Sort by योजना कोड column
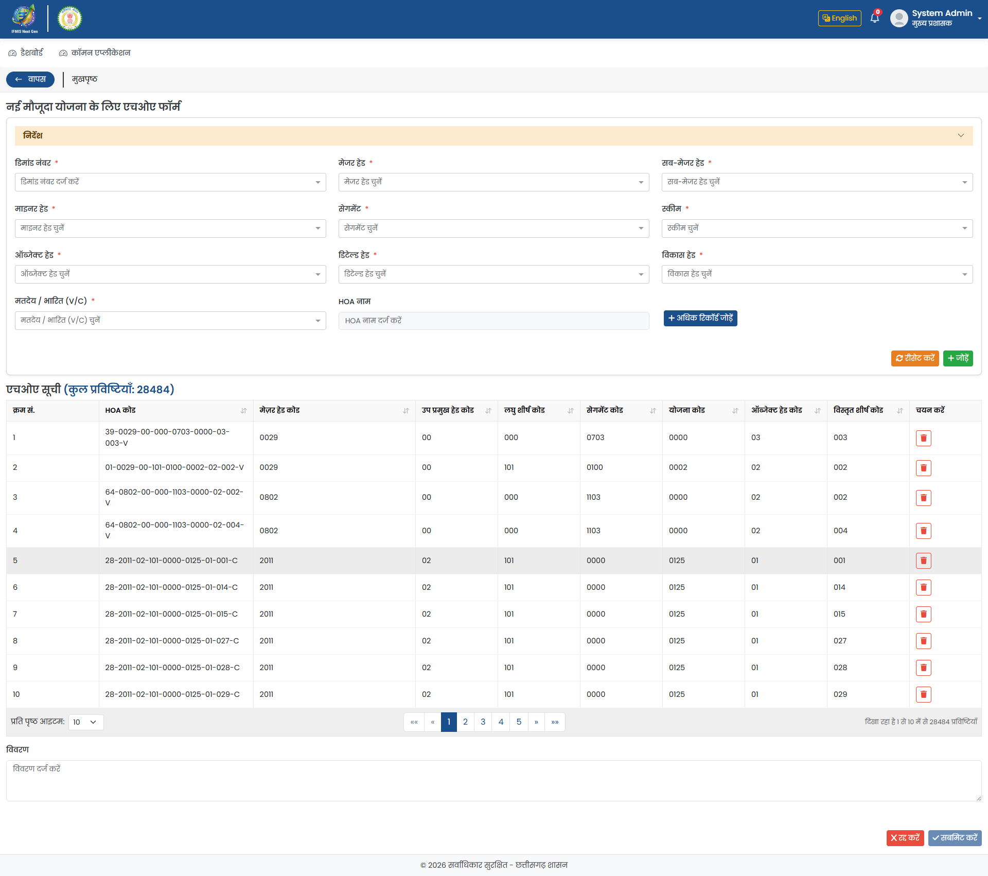This screenshot has height=876, width=988. tap(735, 411)
